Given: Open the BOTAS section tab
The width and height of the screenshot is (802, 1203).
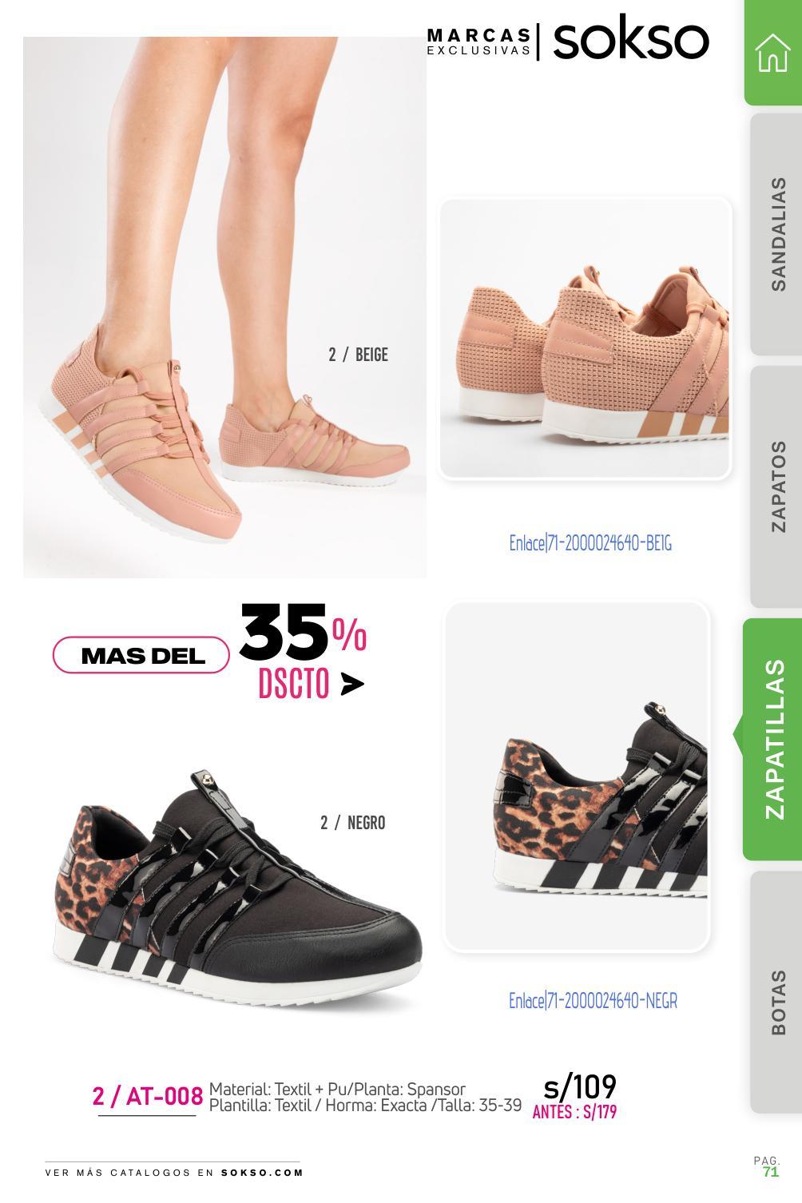Looking at the screenshot, I should tap(776, 991).
